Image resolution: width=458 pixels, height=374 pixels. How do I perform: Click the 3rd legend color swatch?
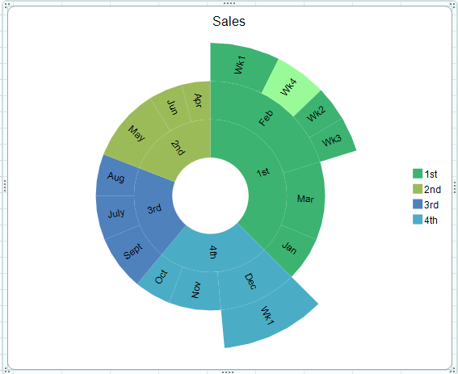pyautogui.click(x=418, y=204)
